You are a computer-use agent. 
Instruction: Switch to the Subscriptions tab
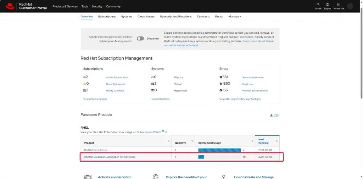[107, 17]
